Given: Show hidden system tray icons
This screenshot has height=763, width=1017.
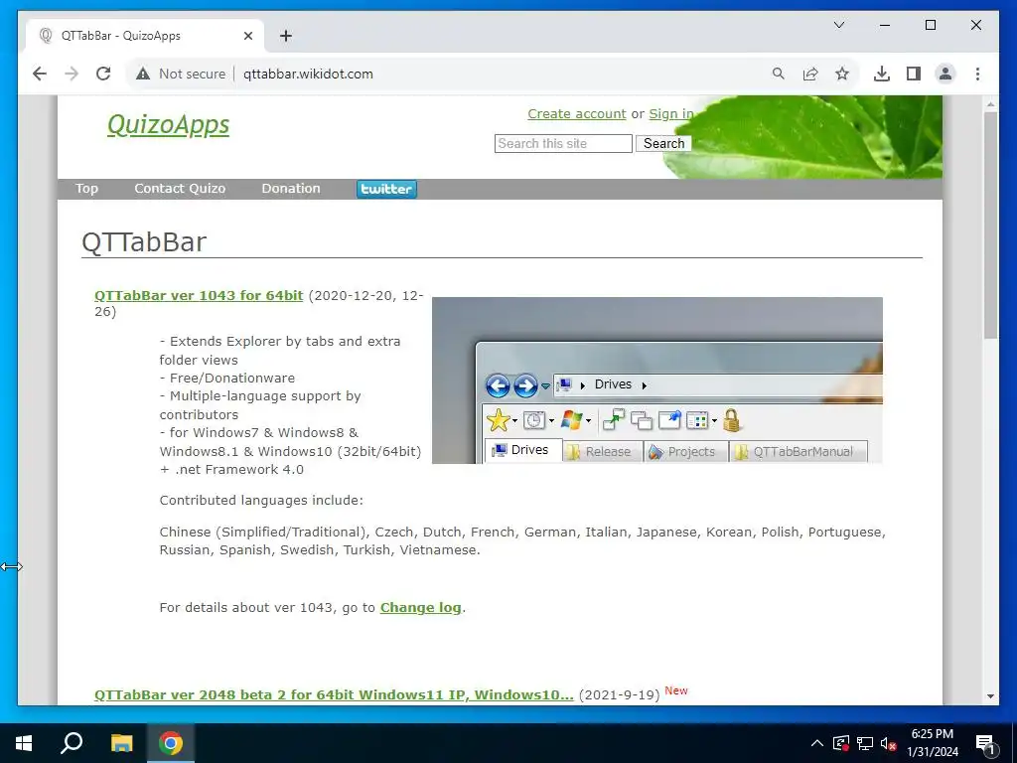Looking at the screenshot, I should click(817, 743).
